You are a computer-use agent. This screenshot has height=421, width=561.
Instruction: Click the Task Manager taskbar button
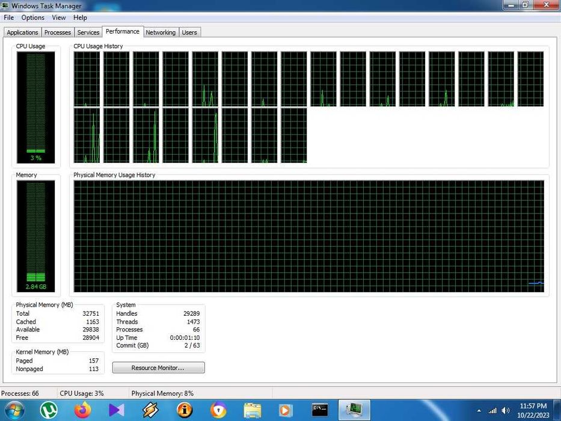click(354, 410)
